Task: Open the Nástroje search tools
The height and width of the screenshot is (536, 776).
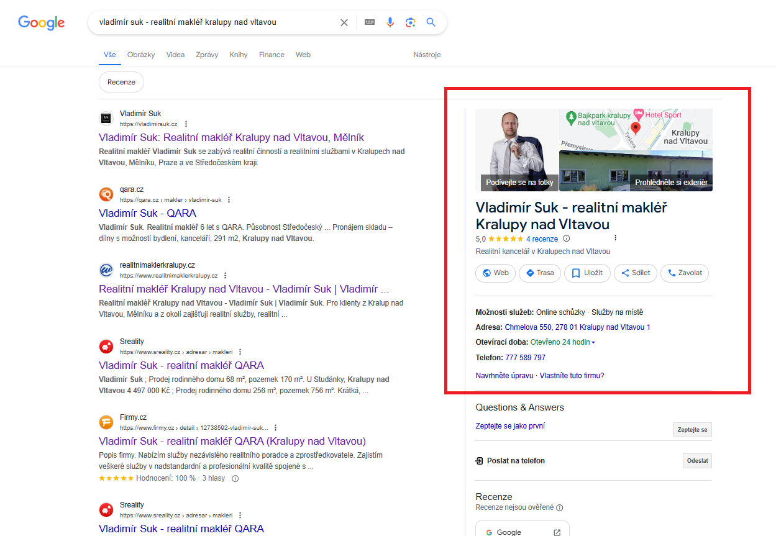Action: pyautogui.click(x=427, y=55)
